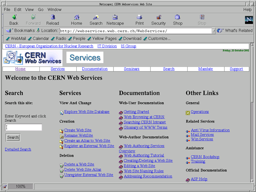256x192 pixels.
Task: Open the Help menu
Action: point(248,9)
